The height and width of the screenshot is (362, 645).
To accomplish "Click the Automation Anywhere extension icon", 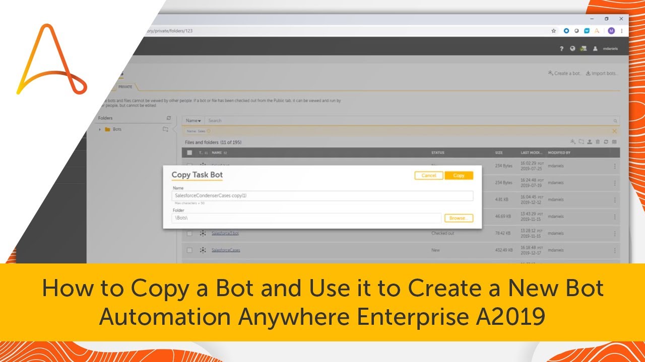I will 597,31.
